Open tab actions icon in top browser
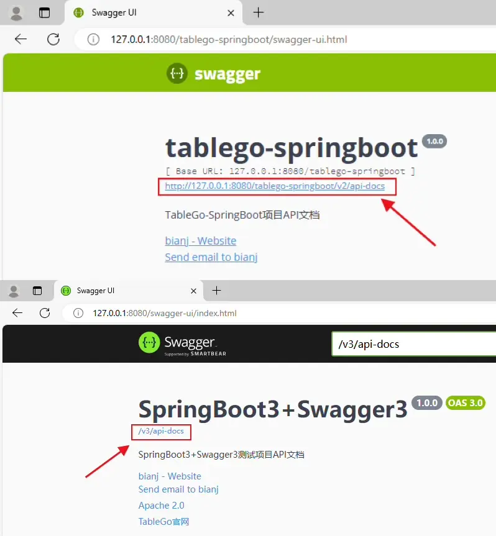Screen dimensions: 496x536 tap(44, 13)
